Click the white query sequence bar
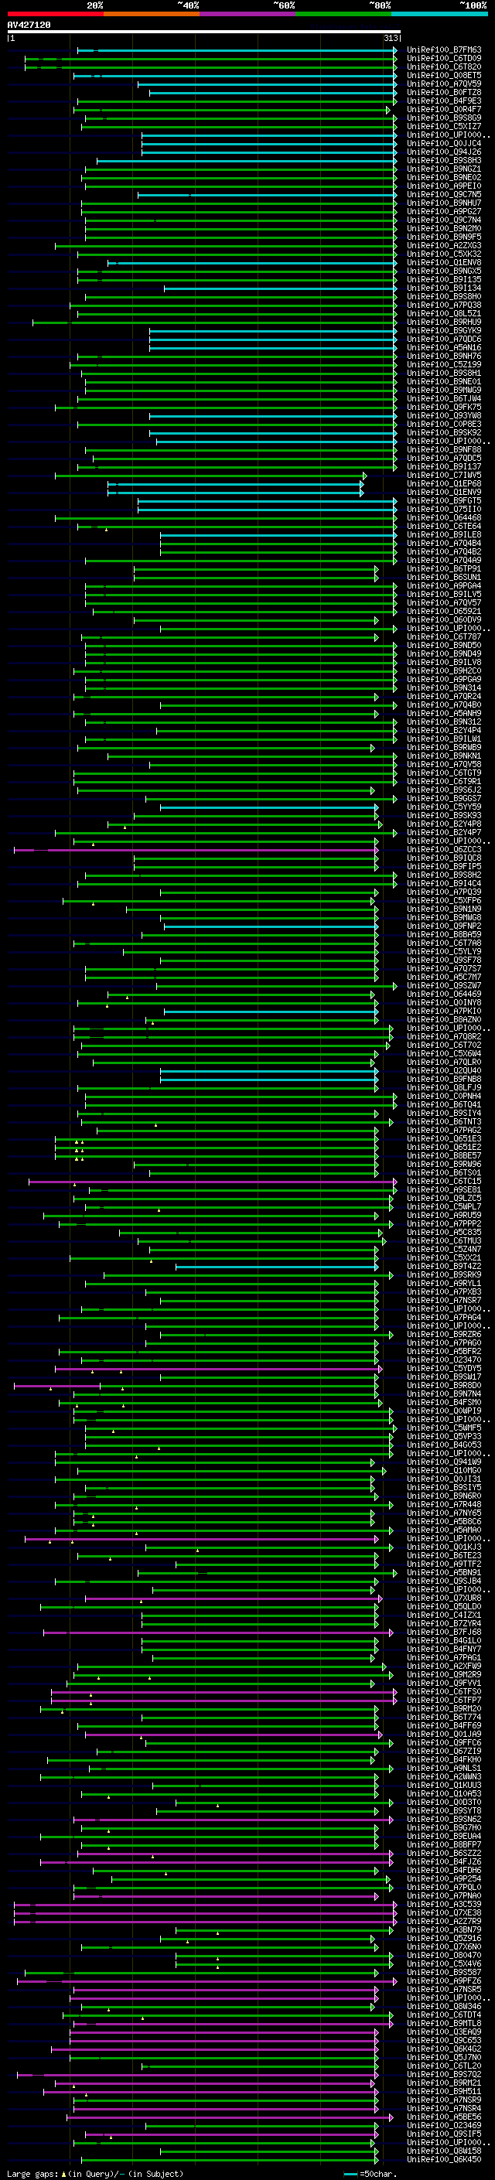Image resolution: width=495 pixels, height=2180 pixels. (203, 32)
